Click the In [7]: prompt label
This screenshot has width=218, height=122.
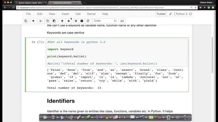38,42
